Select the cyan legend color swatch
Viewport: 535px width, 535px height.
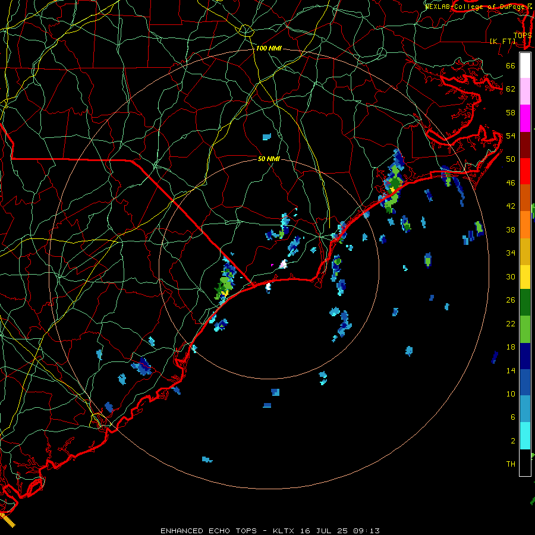pyautogui.click(x=525, y=436)
